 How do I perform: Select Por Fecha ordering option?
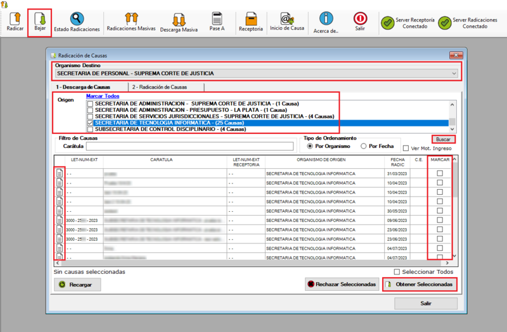363,146
